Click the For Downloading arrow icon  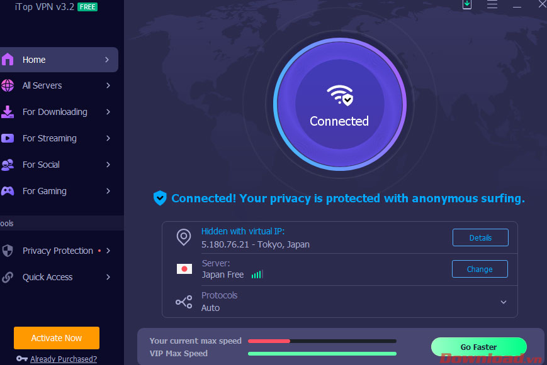point(8,112)
